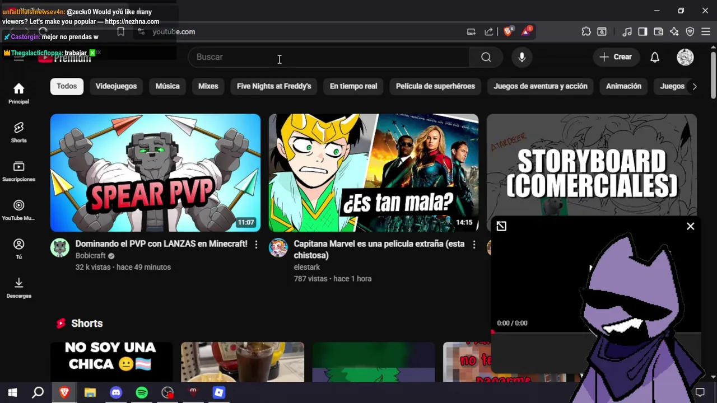
Task: Open the Capitana Marvel es una pelicula extraña title
Action: [x=379, y=250]
